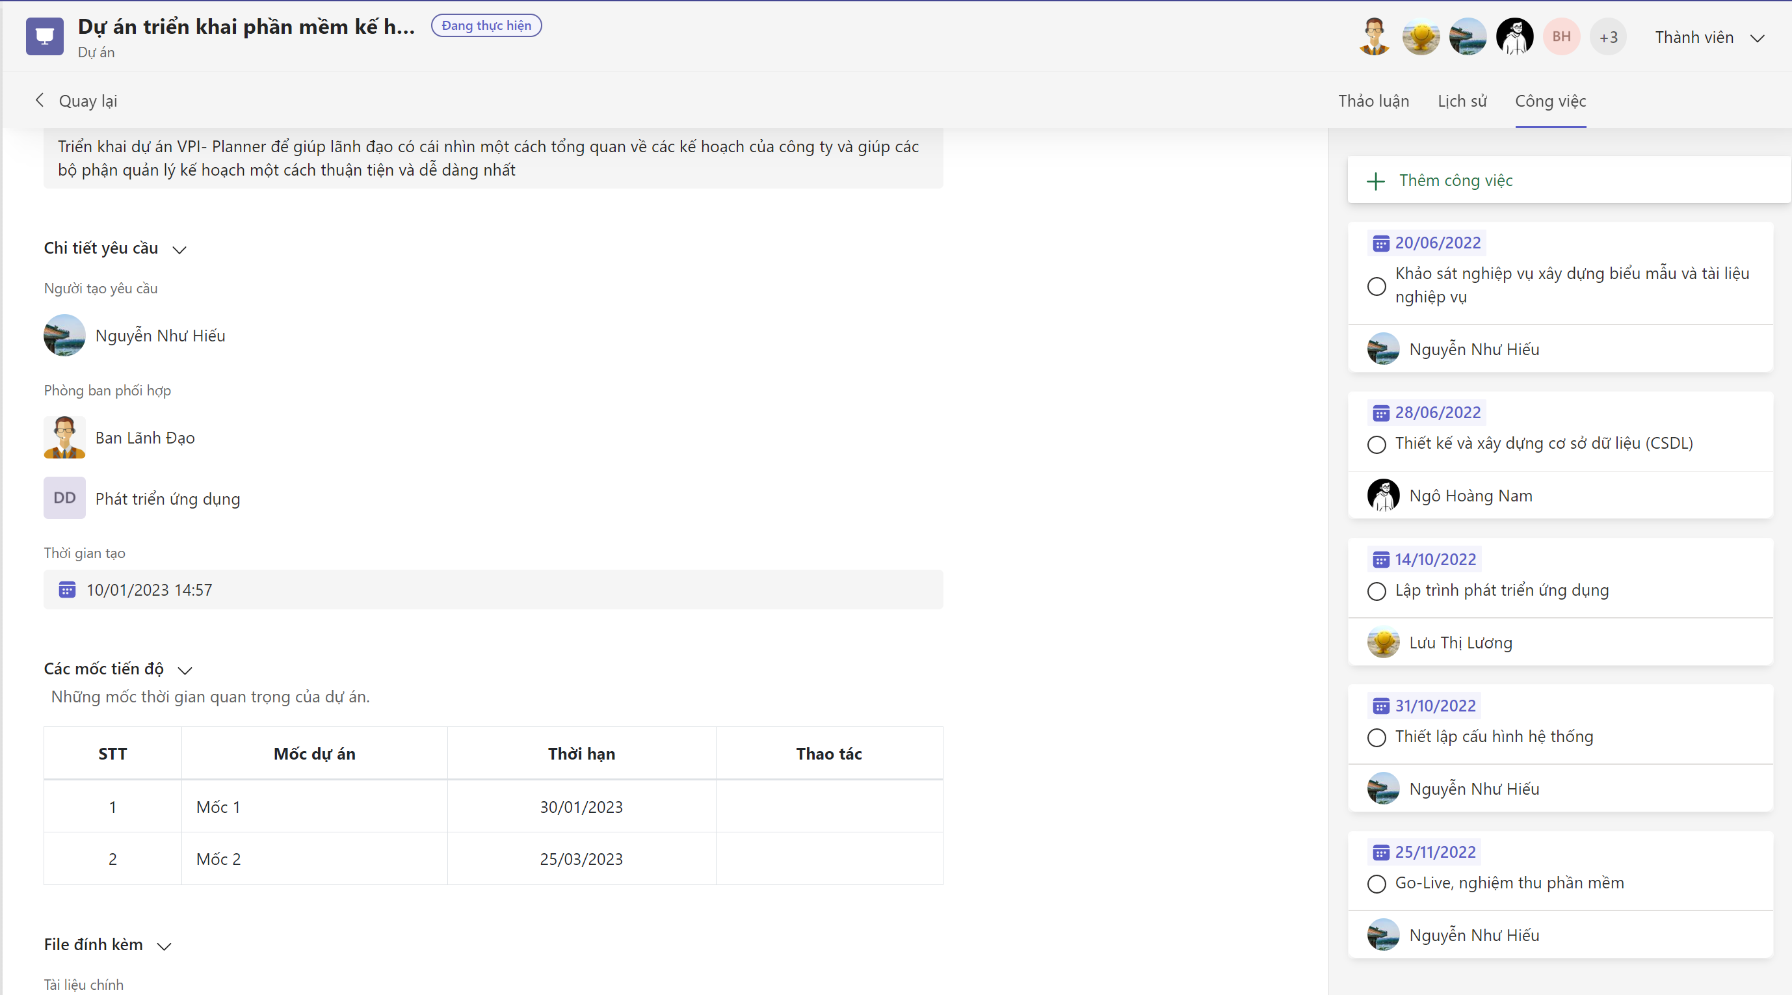Mark Thiết kế và xây dựng CSDL task complete
This screenshot has height=995, width=1792.
click(x=1376, y=445)
